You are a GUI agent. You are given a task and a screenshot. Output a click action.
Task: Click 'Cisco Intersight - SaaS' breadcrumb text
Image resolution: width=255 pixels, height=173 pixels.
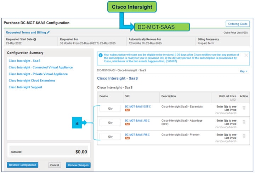[131, 70]
